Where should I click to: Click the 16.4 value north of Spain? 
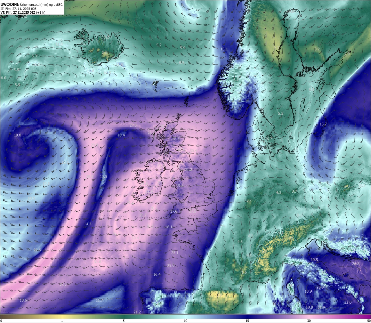tap(157, 275)
